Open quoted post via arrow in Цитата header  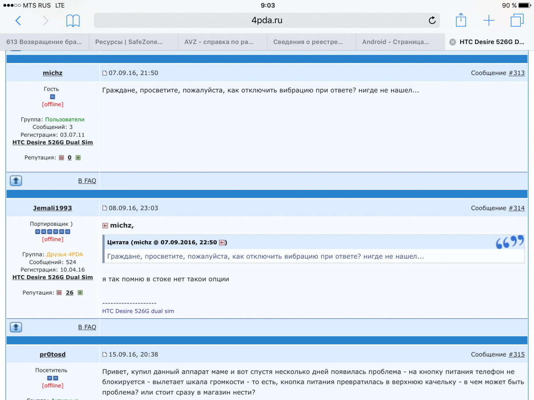click(x=222, y=243)
